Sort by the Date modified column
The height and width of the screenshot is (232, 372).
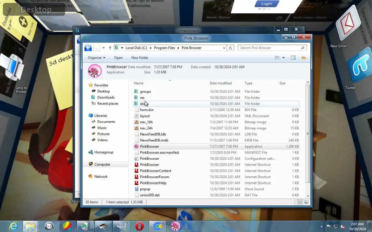pyautogui.click(x=221, y=83)
